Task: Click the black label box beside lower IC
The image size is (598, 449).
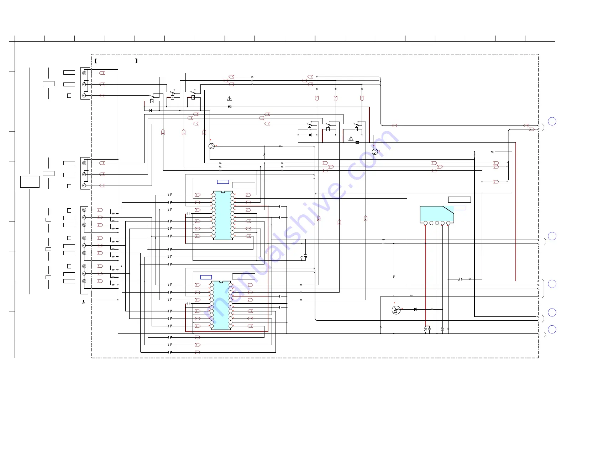Action: pyautogui.click(x=243, y=276)
